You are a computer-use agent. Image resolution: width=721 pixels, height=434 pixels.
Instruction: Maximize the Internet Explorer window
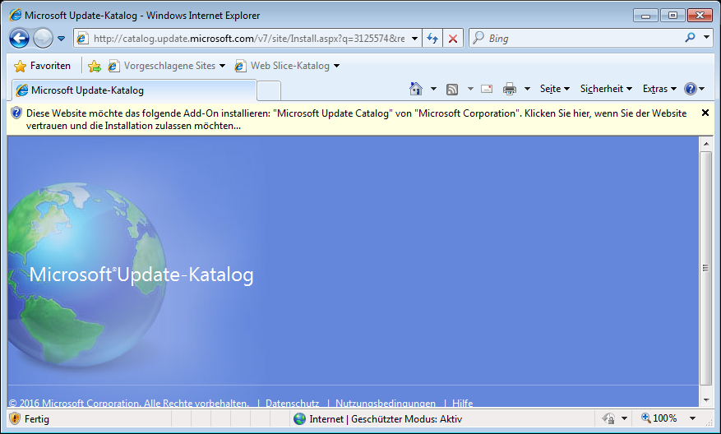tap(672, 15)
